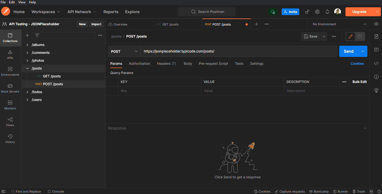The width and height of the screenshot is (382, 194).
Task: Open the No Environment dropdown selector
Action: click(x=339, y=24)
